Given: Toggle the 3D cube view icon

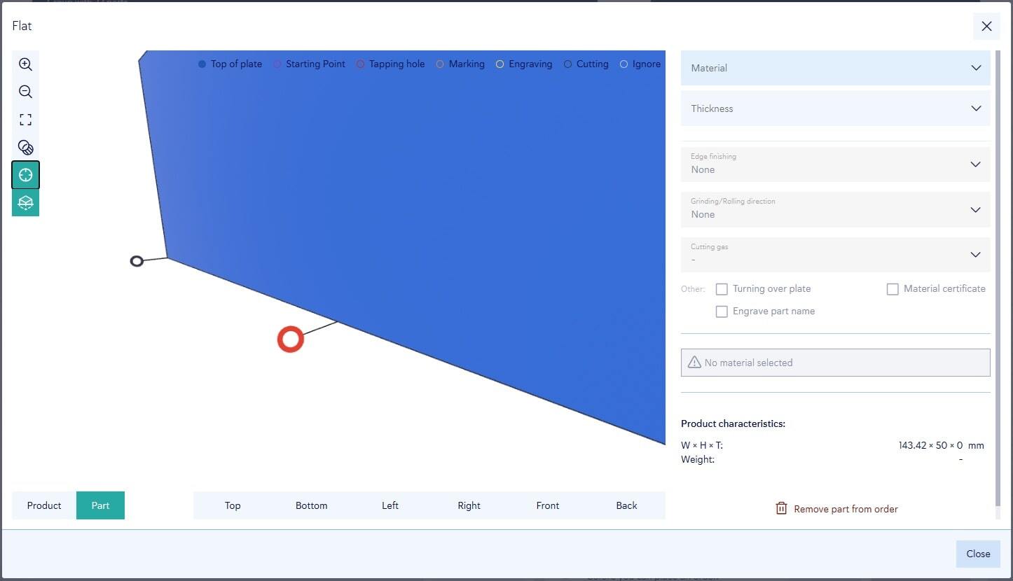Looking at the screenshot, I should click(x=25, y=203).
